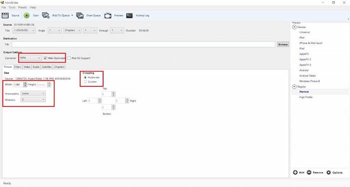Click the Add preset plus icon

tap(295, 173)
